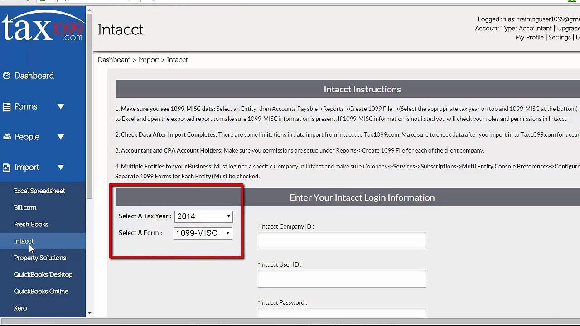Click the 'Account Type: Accountant' text
580x326 pixels.
[x=513, y=29]
